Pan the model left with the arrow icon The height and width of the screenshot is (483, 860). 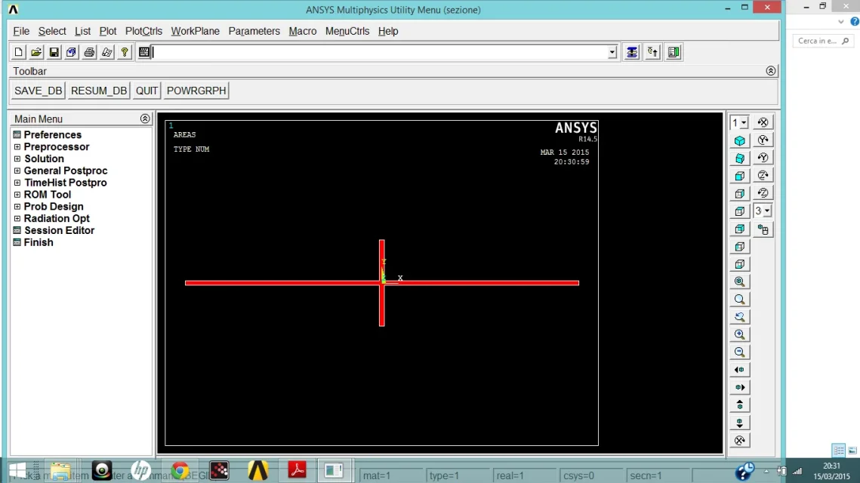click(740, 370)
